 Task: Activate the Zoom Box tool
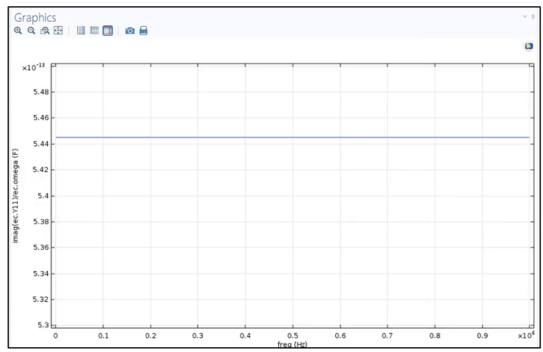(x=45, y=31)
